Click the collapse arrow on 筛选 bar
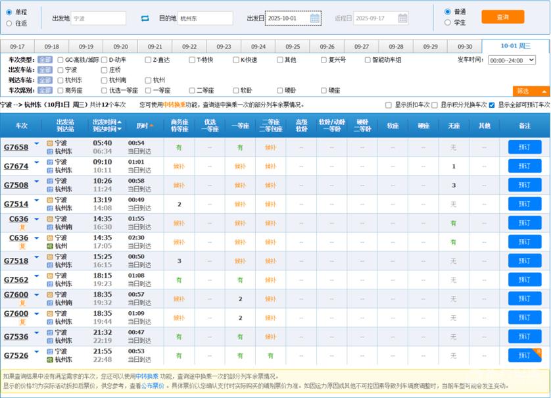Image resolution: width=551 pixels, height=398 pixels. pyautogui.click(x=544, y=91)
